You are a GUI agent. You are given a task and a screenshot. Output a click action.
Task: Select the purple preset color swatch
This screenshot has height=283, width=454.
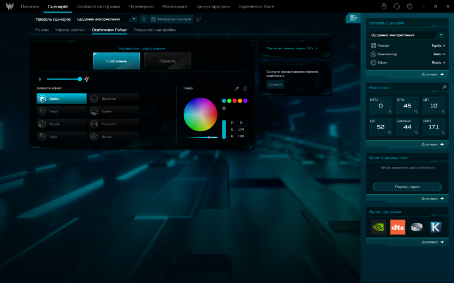tap(245, 101)
